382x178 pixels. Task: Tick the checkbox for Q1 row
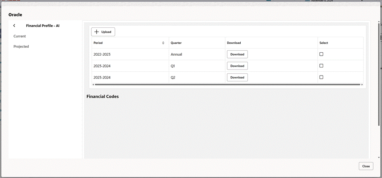pyautogui.click(x=322, y=65)
